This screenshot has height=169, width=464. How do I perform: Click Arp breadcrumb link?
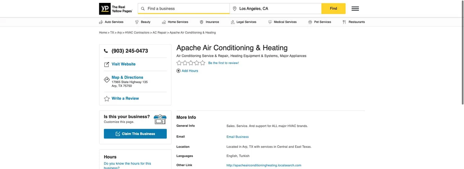(x=120, y=33)
